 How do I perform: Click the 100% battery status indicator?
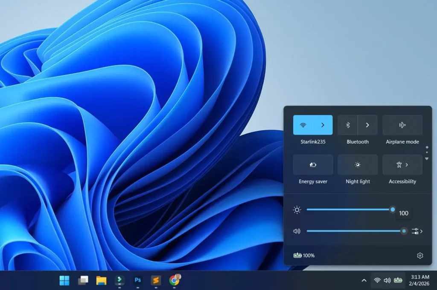(304, 255)
